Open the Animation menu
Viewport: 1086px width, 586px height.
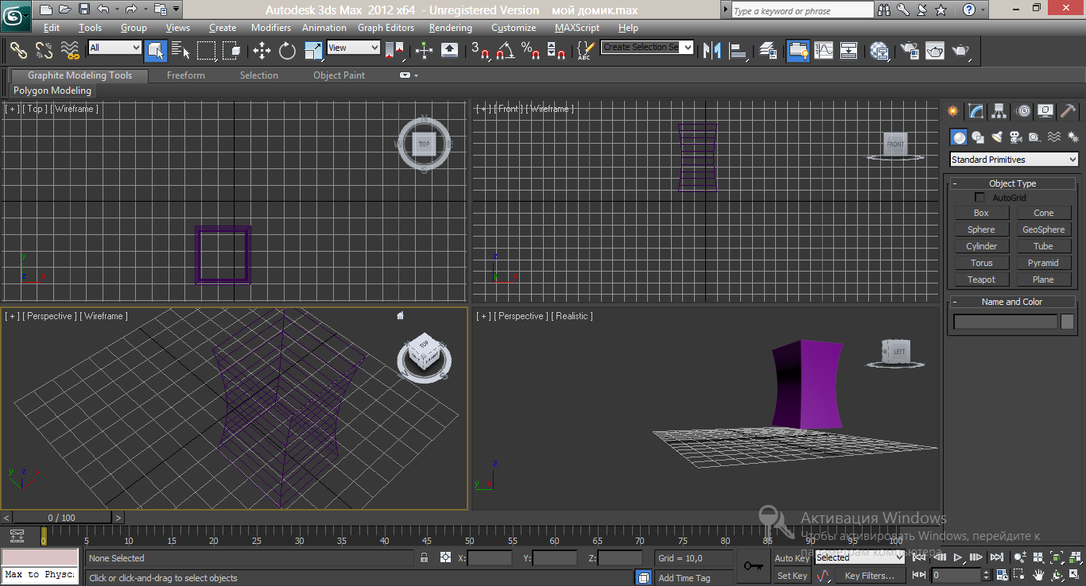point(324,28)
